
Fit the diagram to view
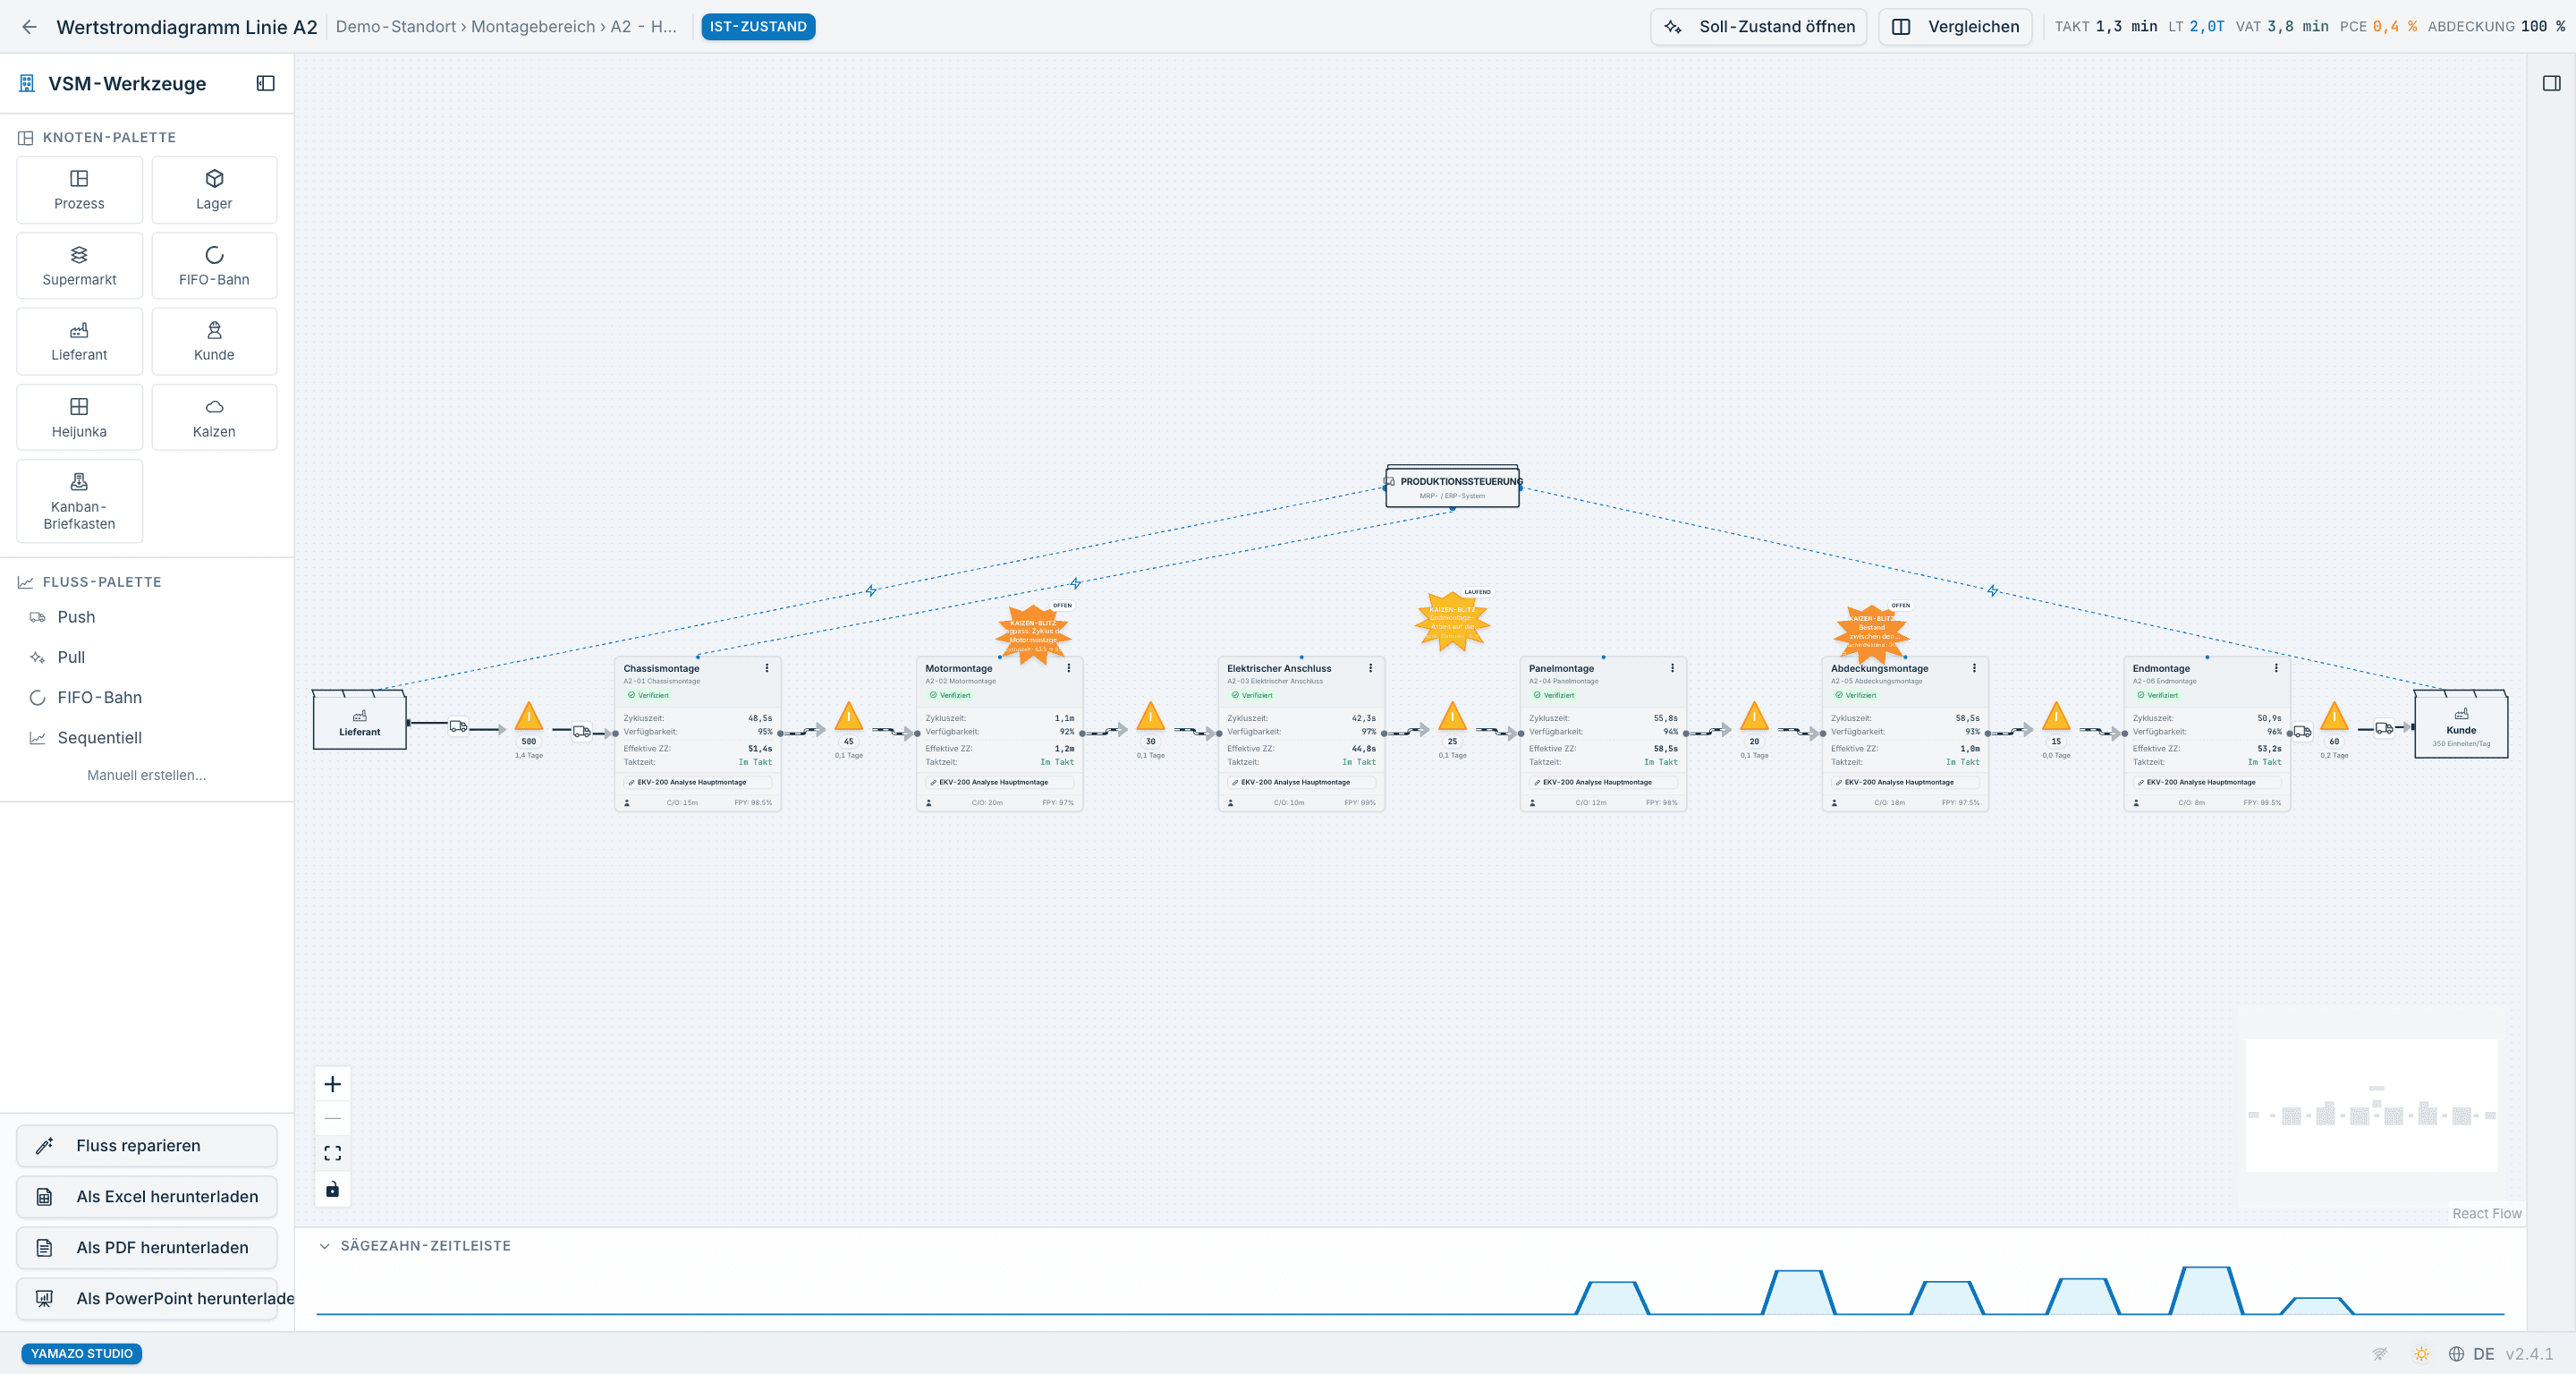333,1154
